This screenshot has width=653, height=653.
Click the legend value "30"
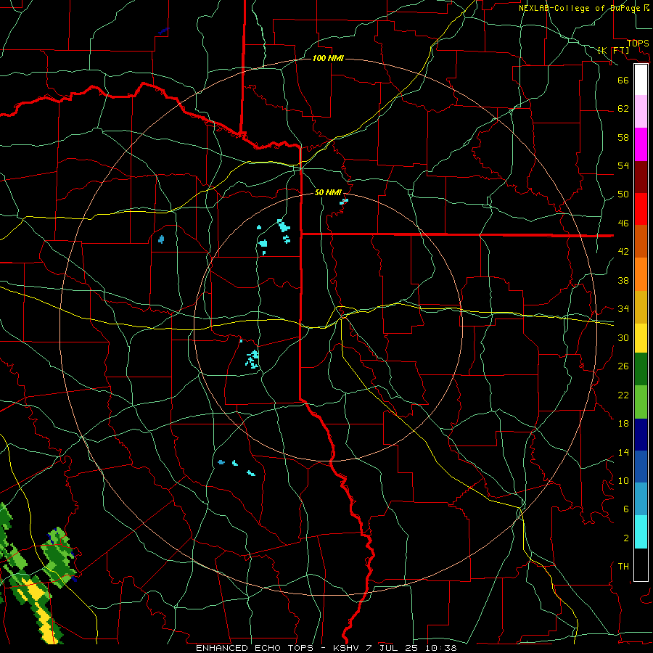tap(623, 337)
